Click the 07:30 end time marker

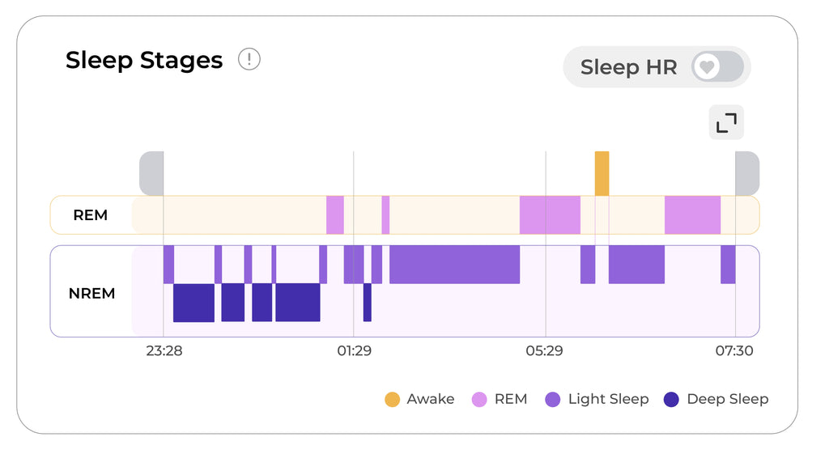pyautogui.click(x=735, y=350)
